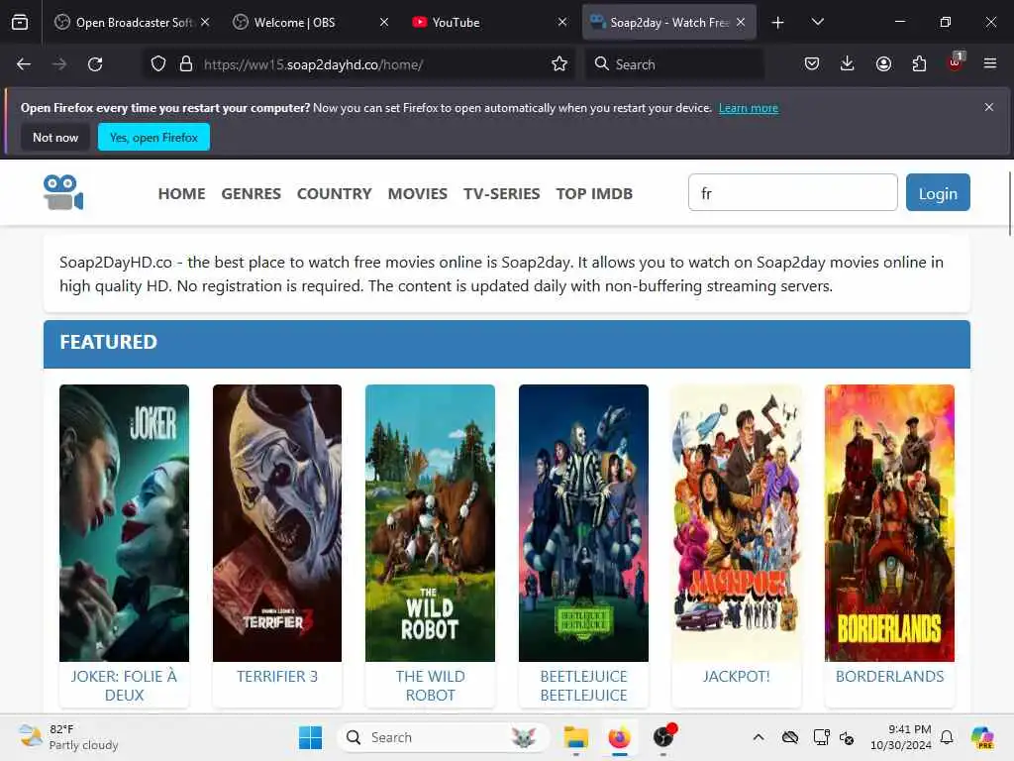1014x761 pixels.
Task: Click the Borderlands movie poster
Action: pos(890,523)
